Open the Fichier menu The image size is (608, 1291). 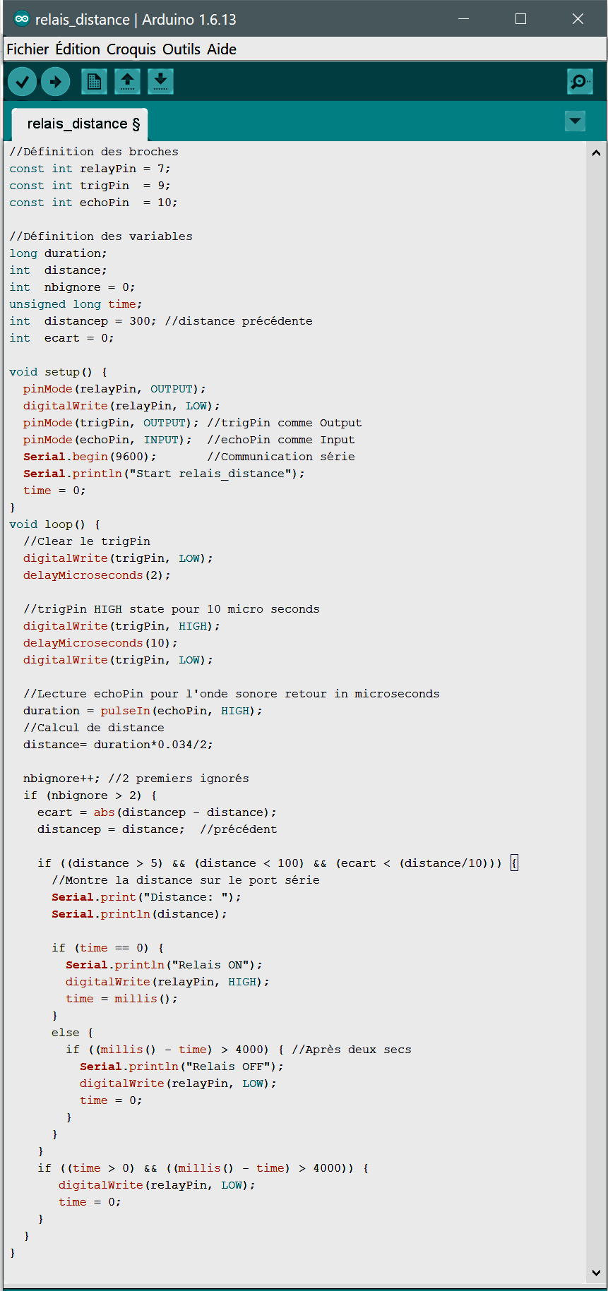point(28,49)
